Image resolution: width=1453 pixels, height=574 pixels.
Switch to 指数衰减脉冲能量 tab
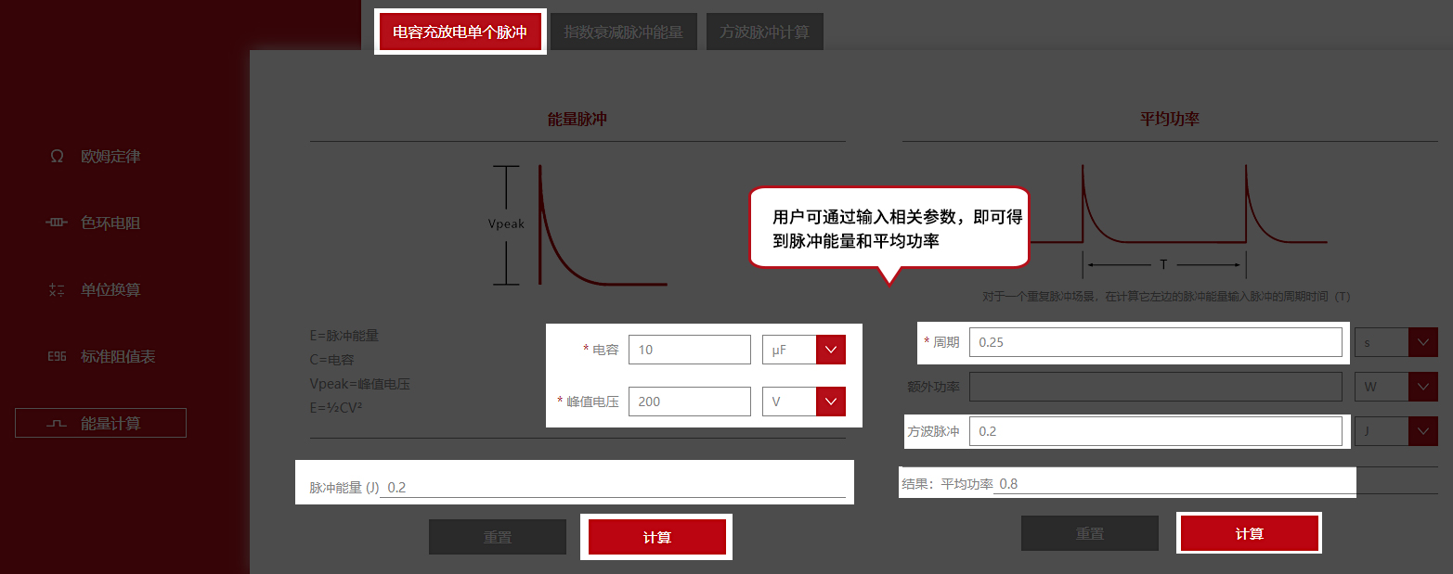coord(623,32)
